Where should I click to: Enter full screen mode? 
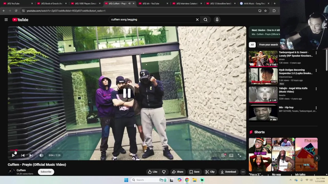[239, 155]
